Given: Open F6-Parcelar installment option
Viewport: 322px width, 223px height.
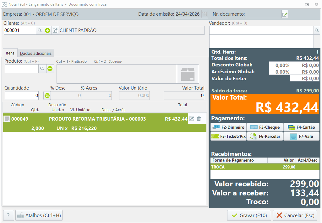Looking at the screenshot, I should tap(265, 136).
